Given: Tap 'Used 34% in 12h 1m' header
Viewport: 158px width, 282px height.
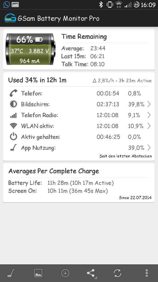Looking at the screenshot, I should point(37,80).
